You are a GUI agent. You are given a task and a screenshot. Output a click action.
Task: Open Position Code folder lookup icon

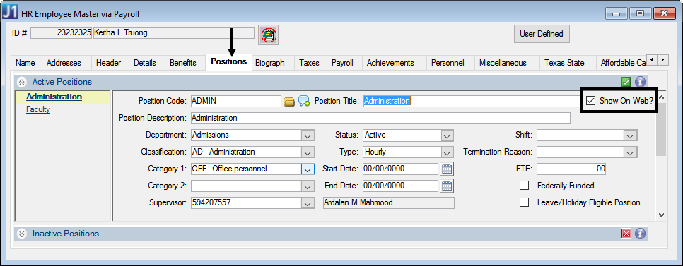tap(288, 102)
